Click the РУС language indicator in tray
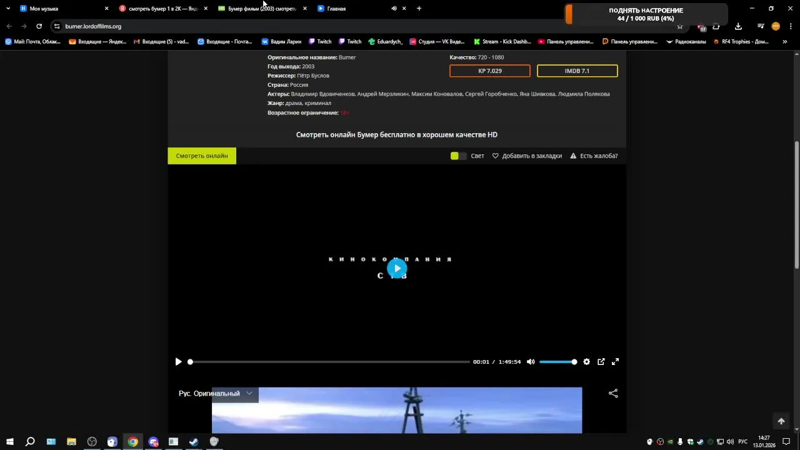This screenshot has width=800, height=450. pyautogui.click(x=743, y=442)
